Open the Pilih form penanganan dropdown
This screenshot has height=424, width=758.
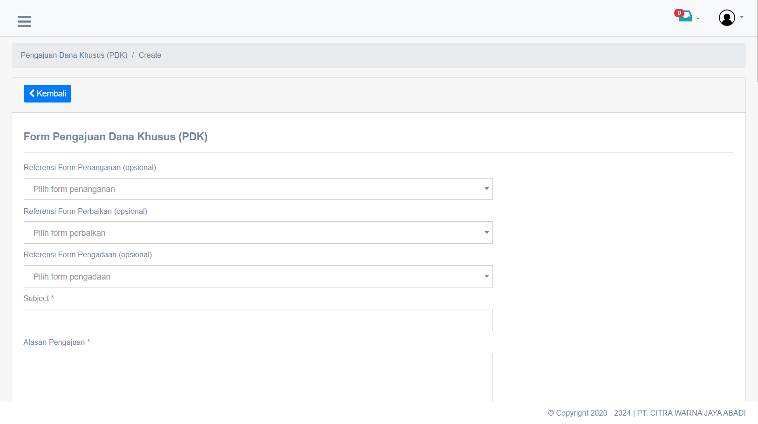click(x=258, y=189)
